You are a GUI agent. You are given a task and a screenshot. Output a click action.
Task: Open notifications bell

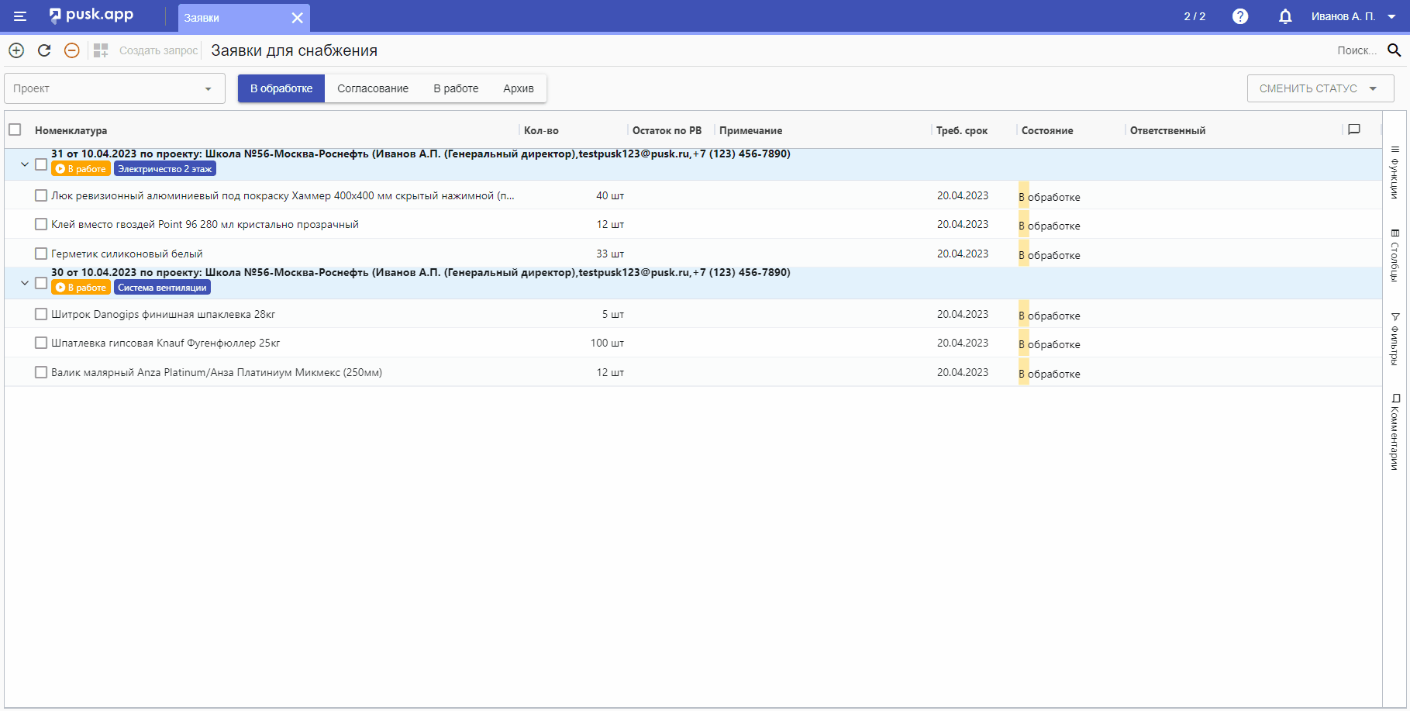(1285, 16)
